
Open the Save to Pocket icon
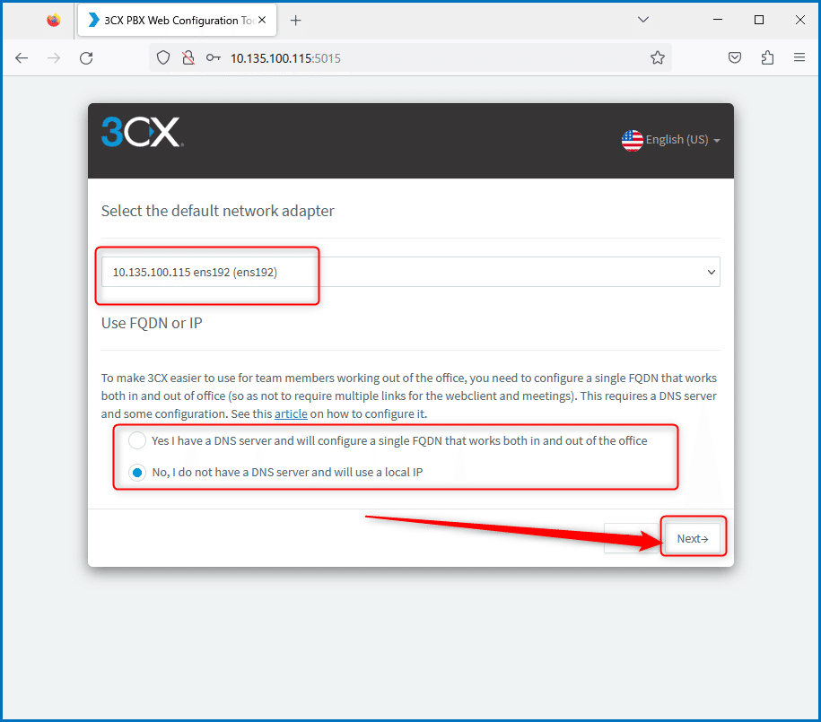pyautogui.click(x=735, y=57)
